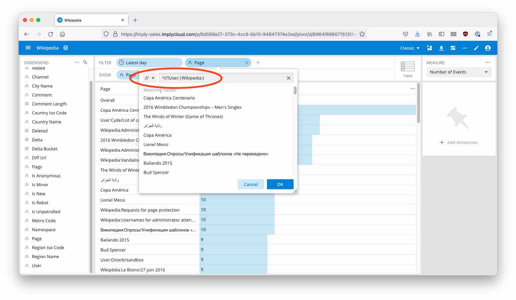Screen dimensions: 516x300
Task: Open the browser home page
Action: click(62, 34)
